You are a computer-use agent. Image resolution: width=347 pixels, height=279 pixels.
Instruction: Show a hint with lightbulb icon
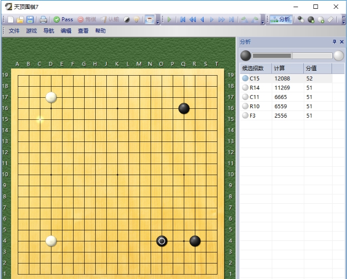coord(137,20)
